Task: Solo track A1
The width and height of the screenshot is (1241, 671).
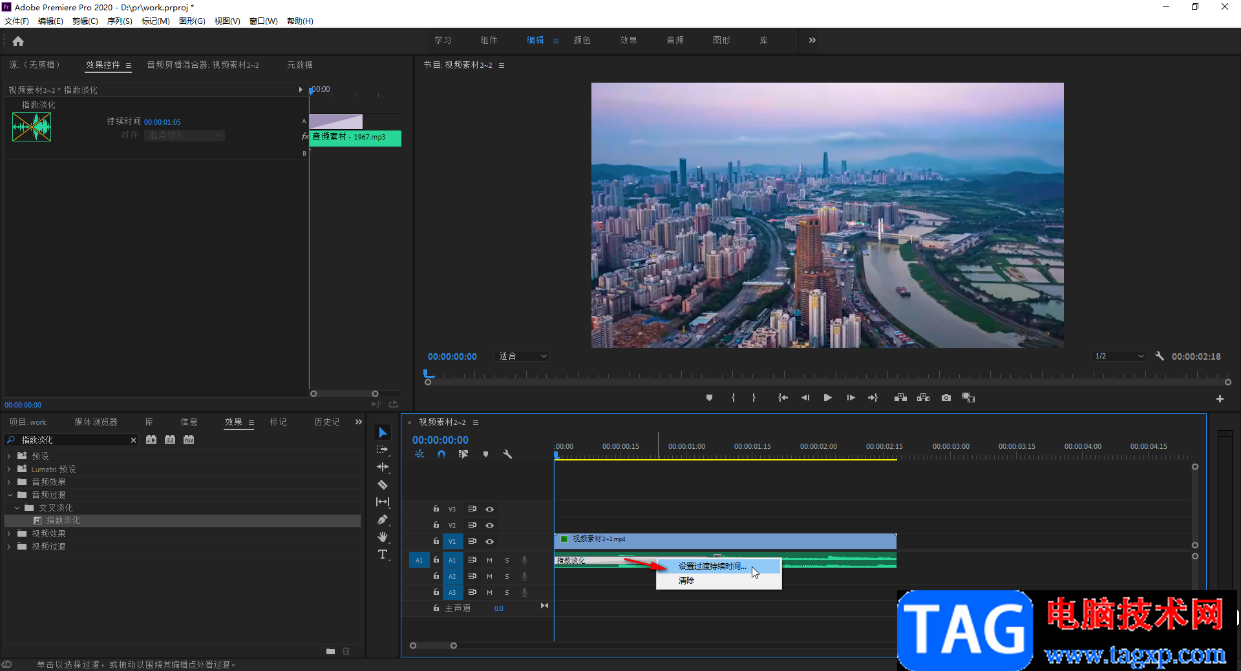Action: click(507, 560)
